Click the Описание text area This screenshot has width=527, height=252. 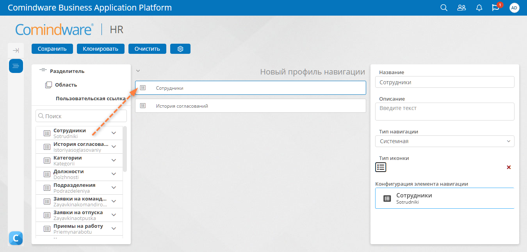click(445, 112)
